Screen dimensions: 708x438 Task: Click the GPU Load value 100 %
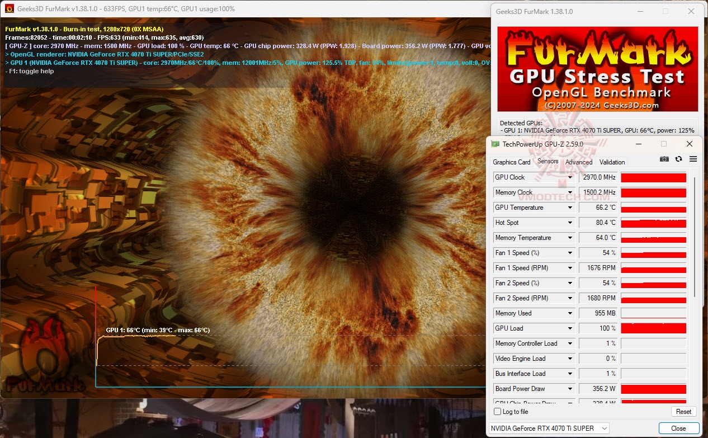pyautogui.click(x=598, y=328)
